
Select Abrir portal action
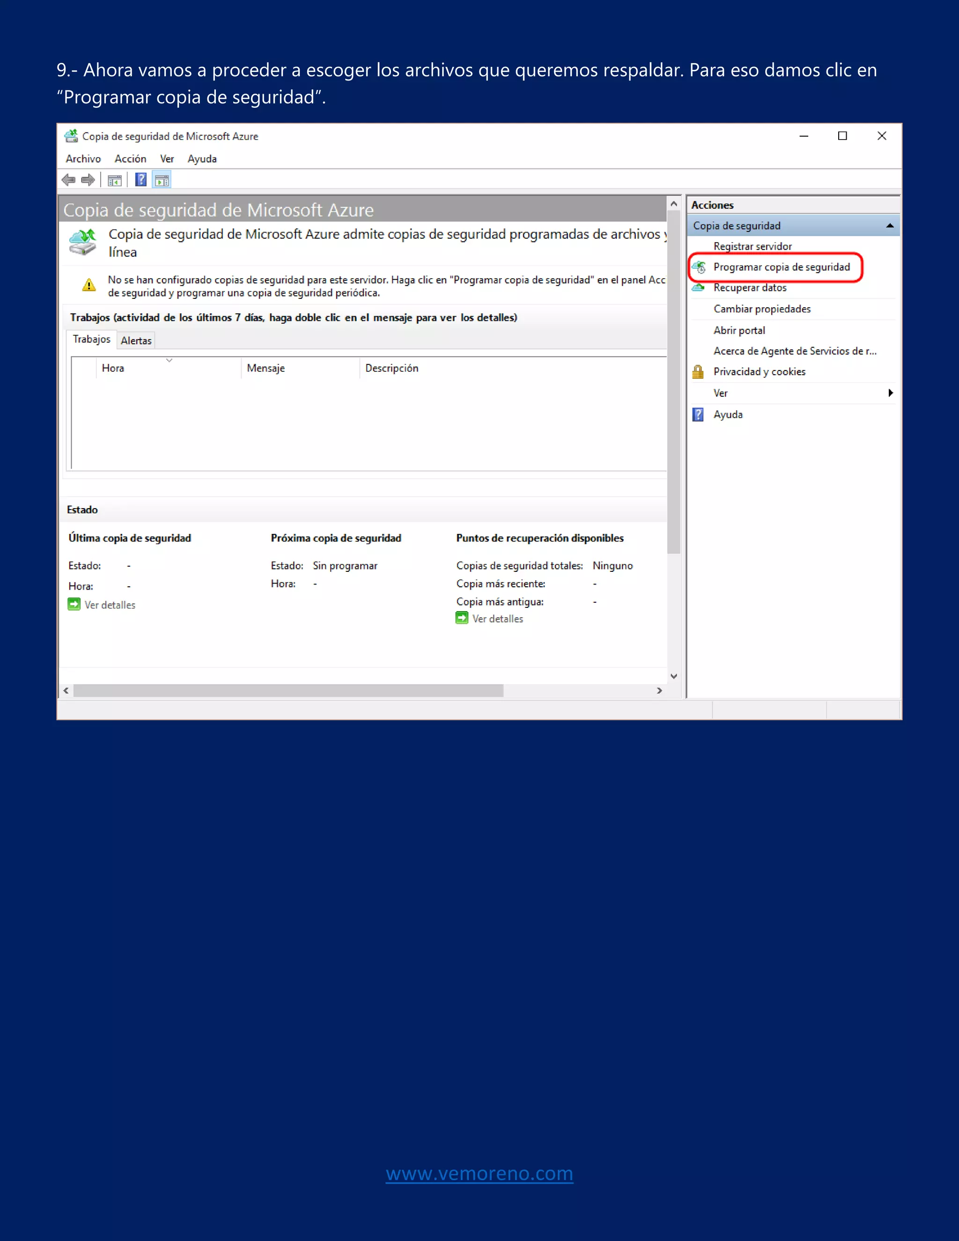click(739, 331)
